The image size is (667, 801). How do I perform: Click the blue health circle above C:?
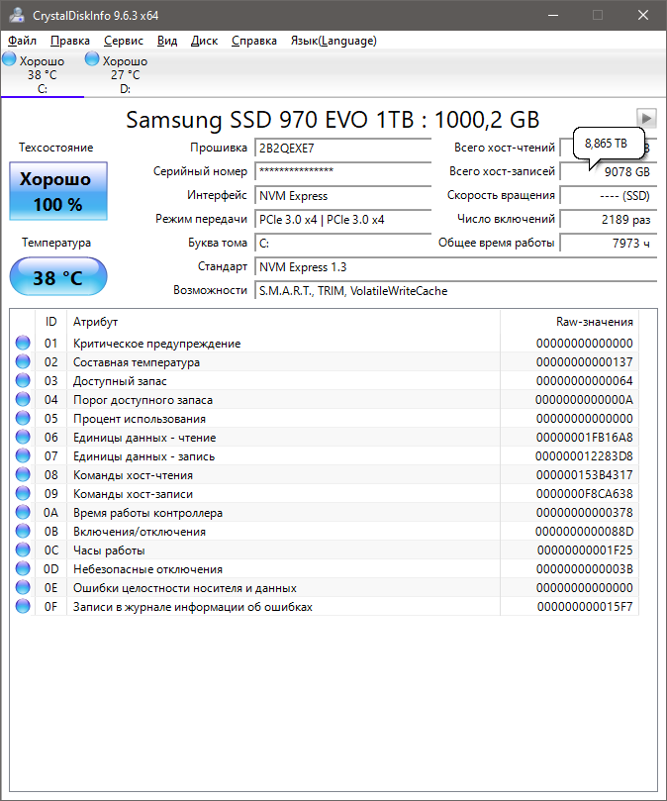pyautogui.click(x=9, y=58)
